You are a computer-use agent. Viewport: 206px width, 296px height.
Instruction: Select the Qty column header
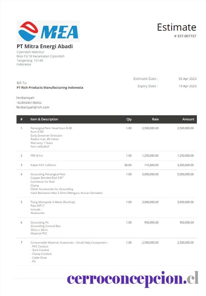(x=129, y=119)
